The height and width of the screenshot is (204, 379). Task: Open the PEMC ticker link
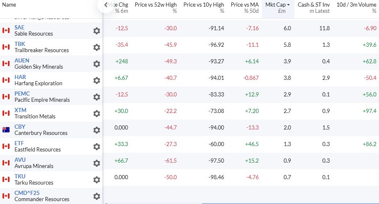pyautogui.click(x=22, y=94)
